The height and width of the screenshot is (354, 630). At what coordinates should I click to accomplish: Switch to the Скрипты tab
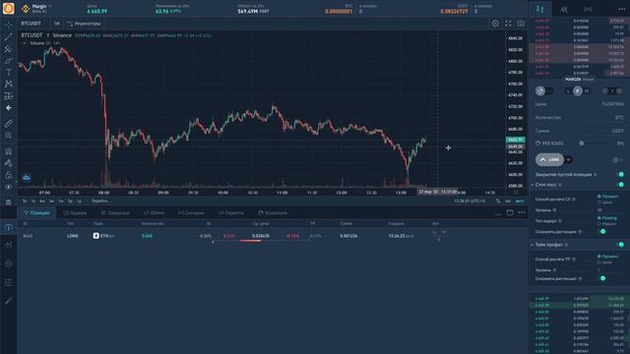coord(231,212)
